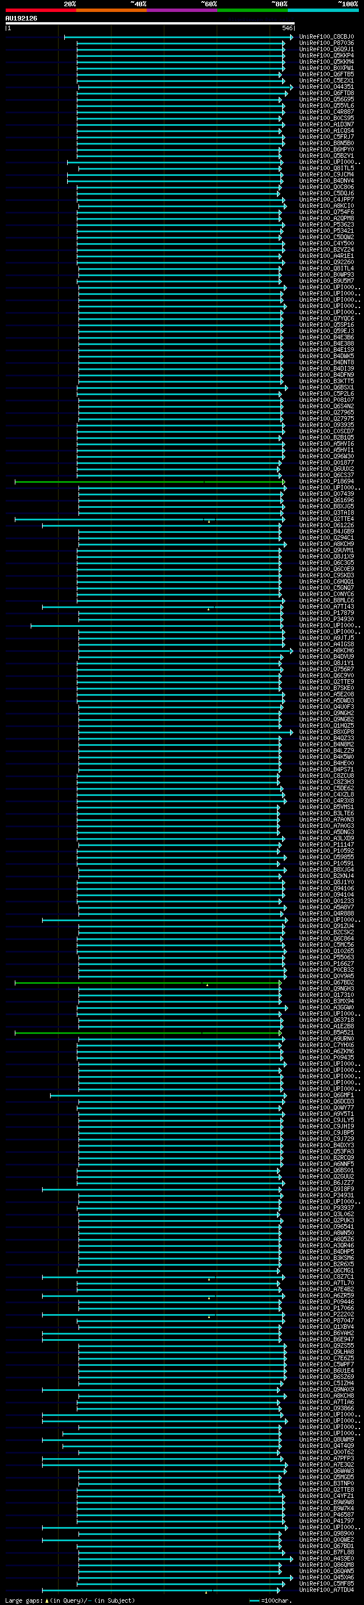Click UniRef100_A8KCI0 hit label

tap(326, 206)
